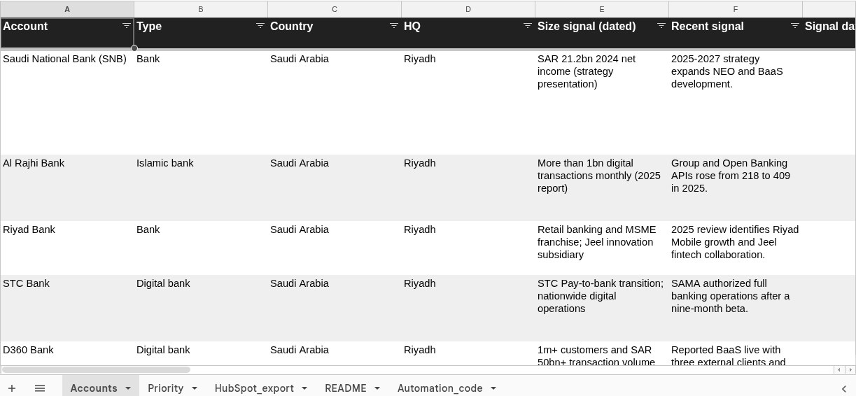Viewport: 856px width, 396px height.
Task: Select cell D360 Bank
Action: click(x=67, y=353)
